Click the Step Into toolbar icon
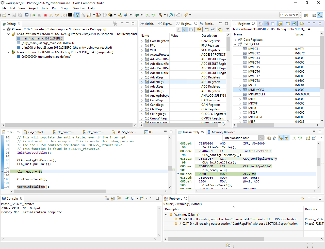This screenshot has width=325, height=249. [51, 15]
